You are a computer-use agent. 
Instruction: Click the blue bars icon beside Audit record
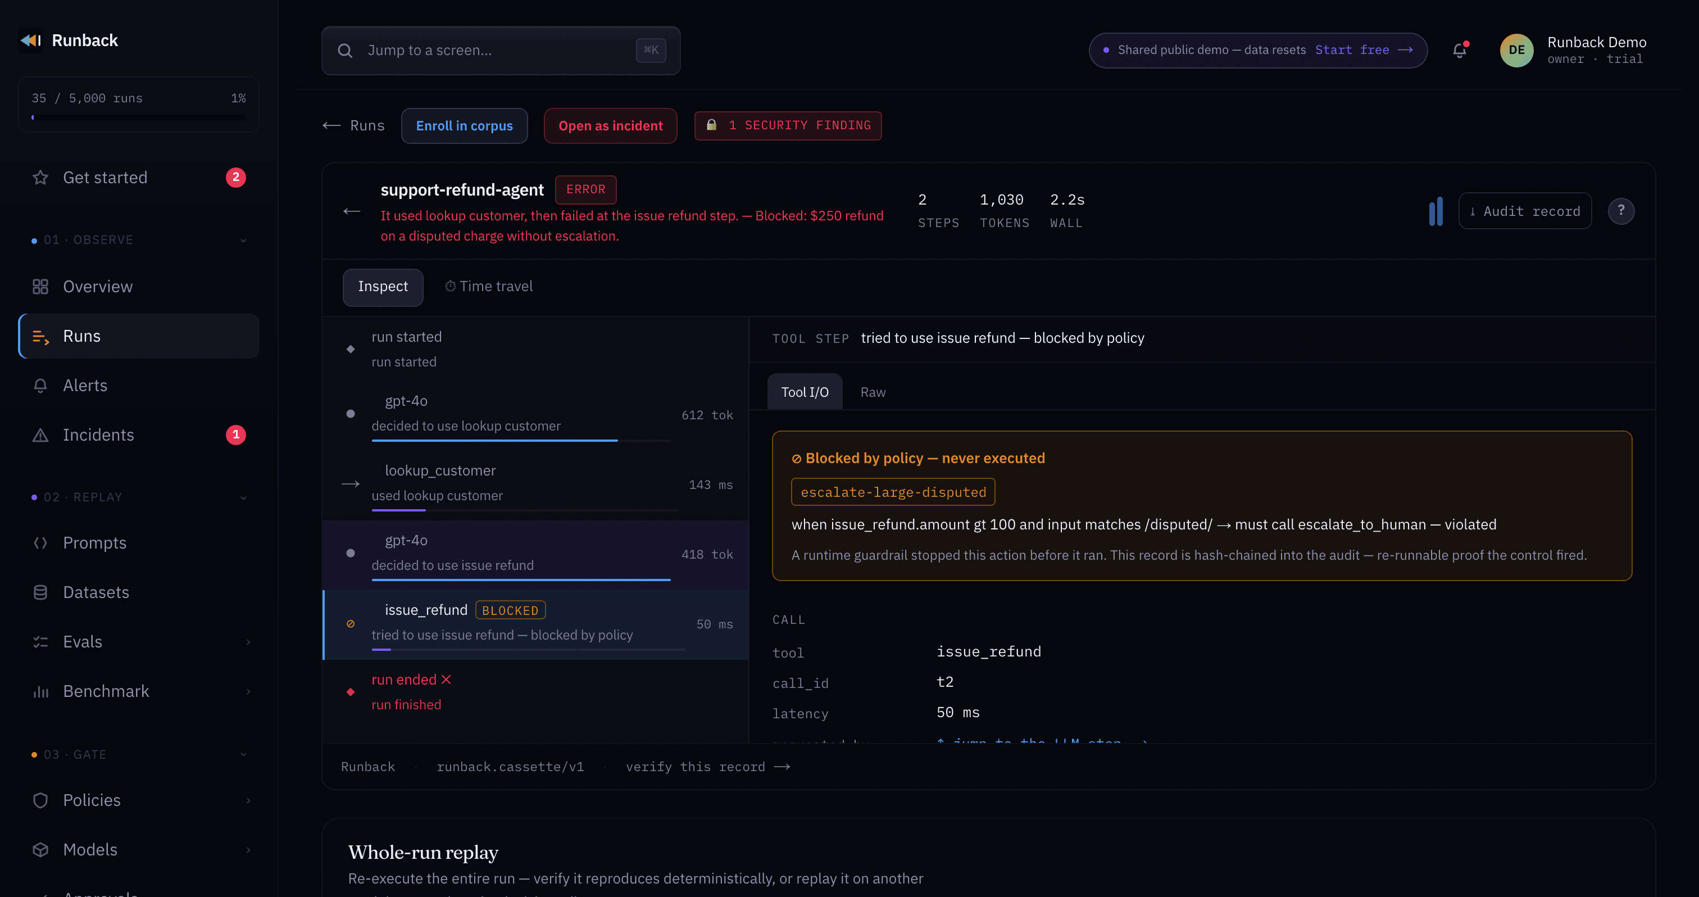click(x=1436, y=211)
